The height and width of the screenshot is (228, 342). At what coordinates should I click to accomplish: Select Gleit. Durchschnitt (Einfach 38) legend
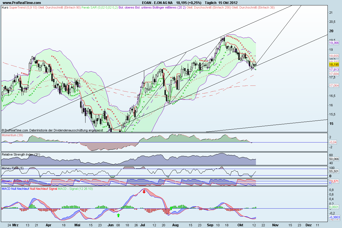pyautogui.click(x=253, y=7)
